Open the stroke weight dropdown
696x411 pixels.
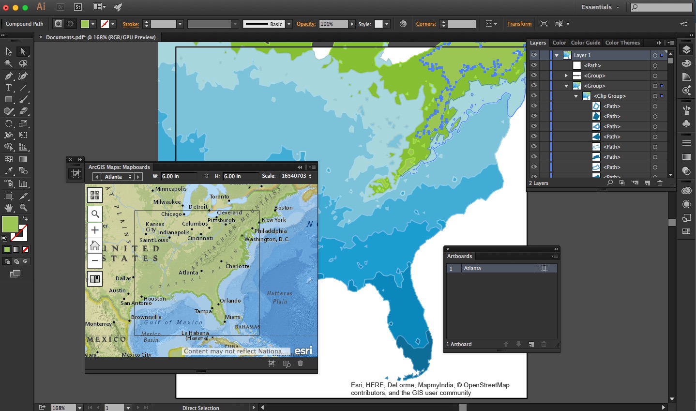pyautogui.click(x=180, y=24)
